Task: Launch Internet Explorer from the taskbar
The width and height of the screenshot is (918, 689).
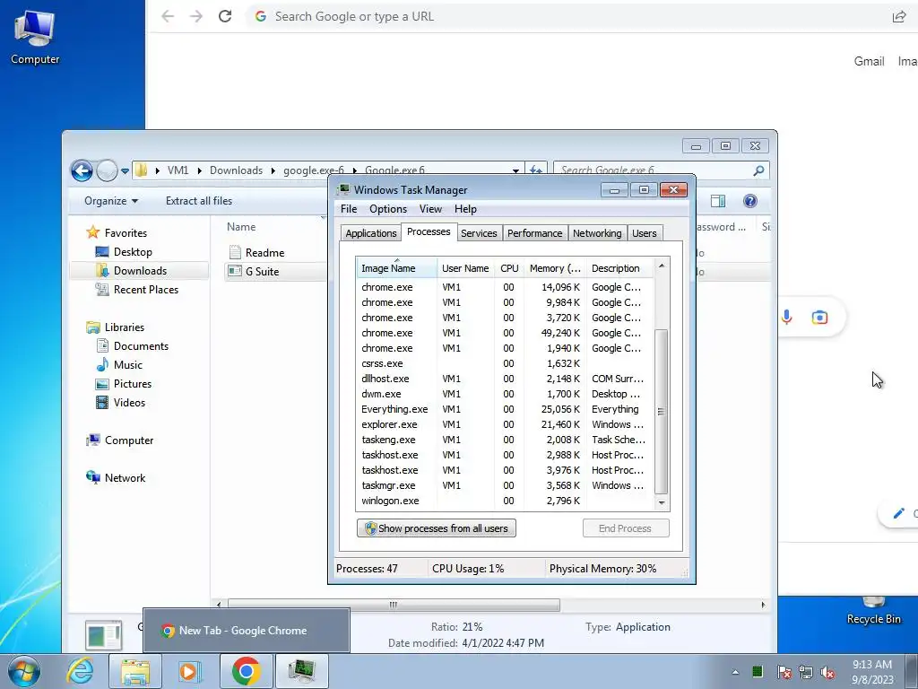Action: pos(79,671)
